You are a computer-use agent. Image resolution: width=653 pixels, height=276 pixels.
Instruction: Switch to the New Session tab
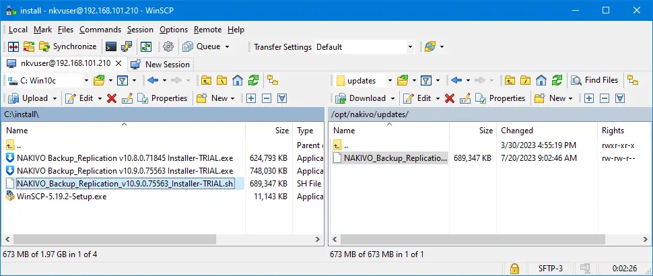tap(160, 64)
